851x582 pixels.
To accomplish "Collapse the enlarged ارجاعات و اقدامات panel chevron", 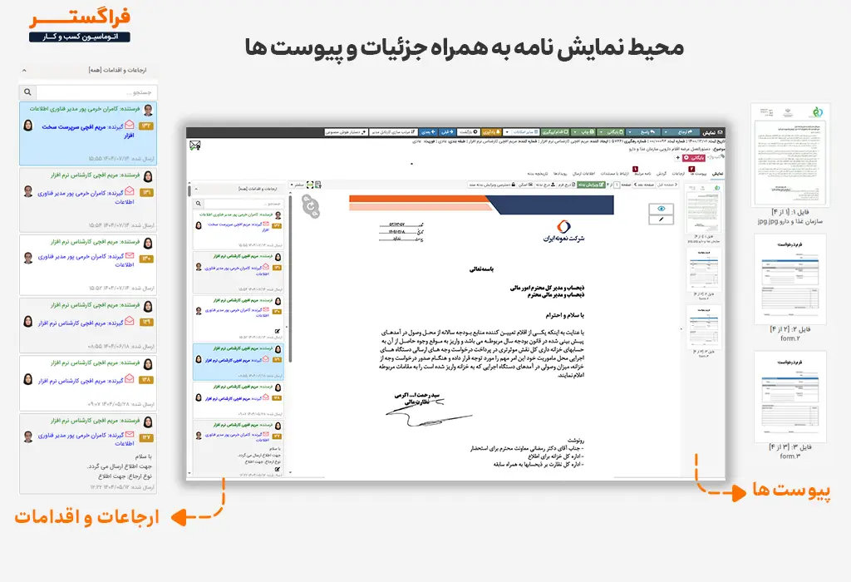I will (24, 70).
